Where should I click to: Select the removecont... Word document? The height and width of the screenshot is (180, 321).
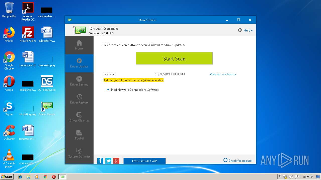tap(28, 132)
